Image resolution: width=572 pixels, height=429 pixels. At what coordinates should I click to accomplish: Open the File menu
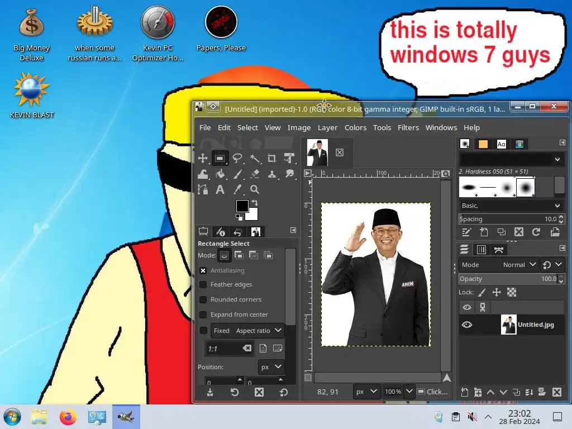(205, 128)
